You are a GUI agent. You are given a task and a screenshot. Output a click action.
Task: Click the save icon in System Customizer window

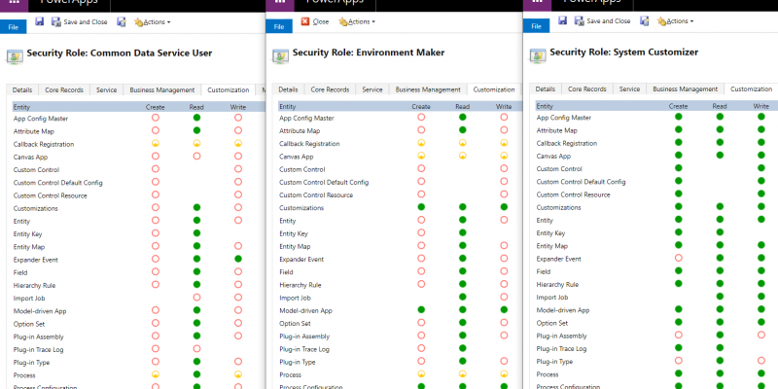tap(563, 20)
